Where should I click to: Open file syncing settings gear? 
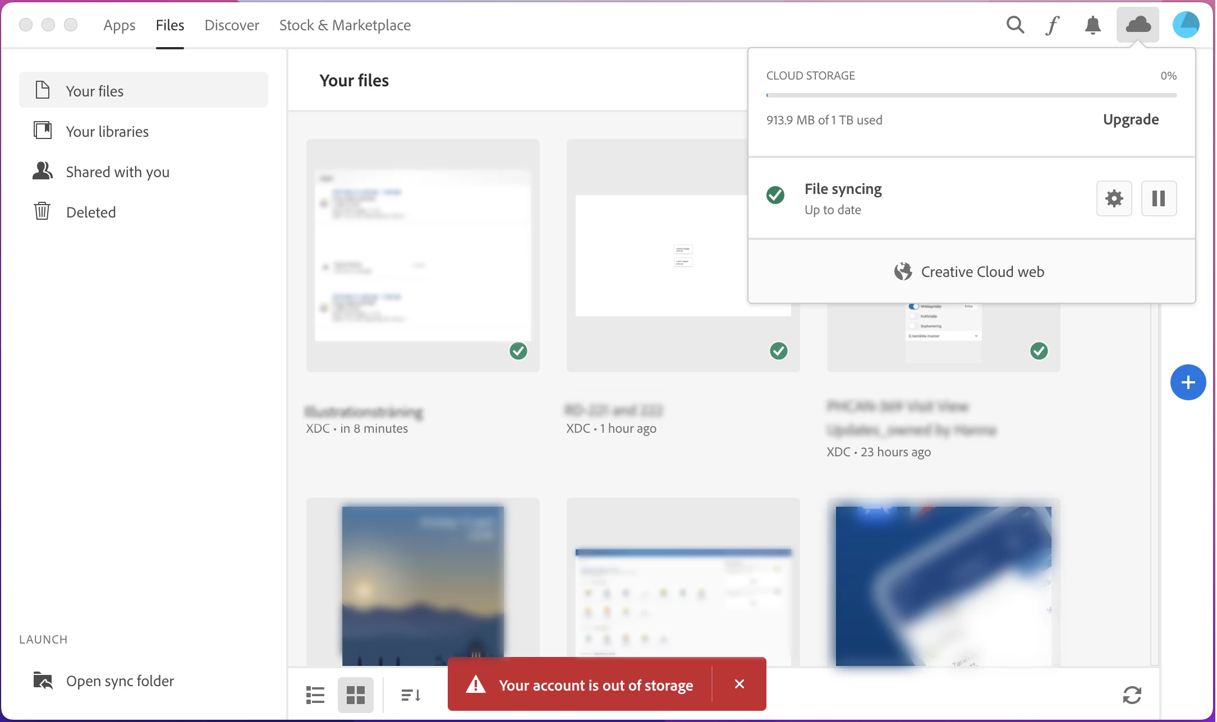pyautogui.click(x=1114, y=198)
